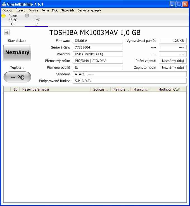Open the Téma menu

45,10
